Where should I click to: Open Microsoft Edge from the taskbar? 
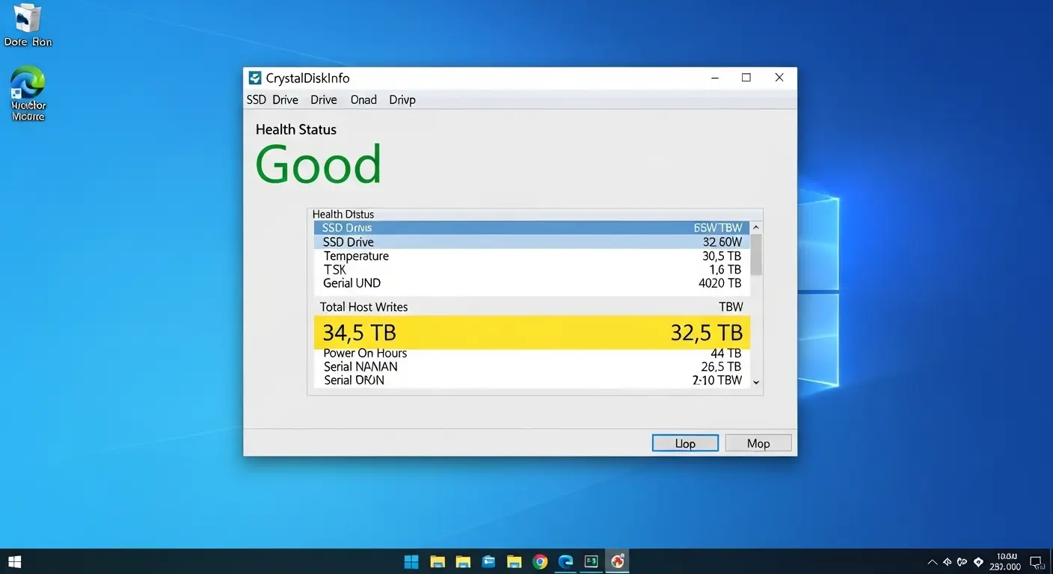click(565, 562)
